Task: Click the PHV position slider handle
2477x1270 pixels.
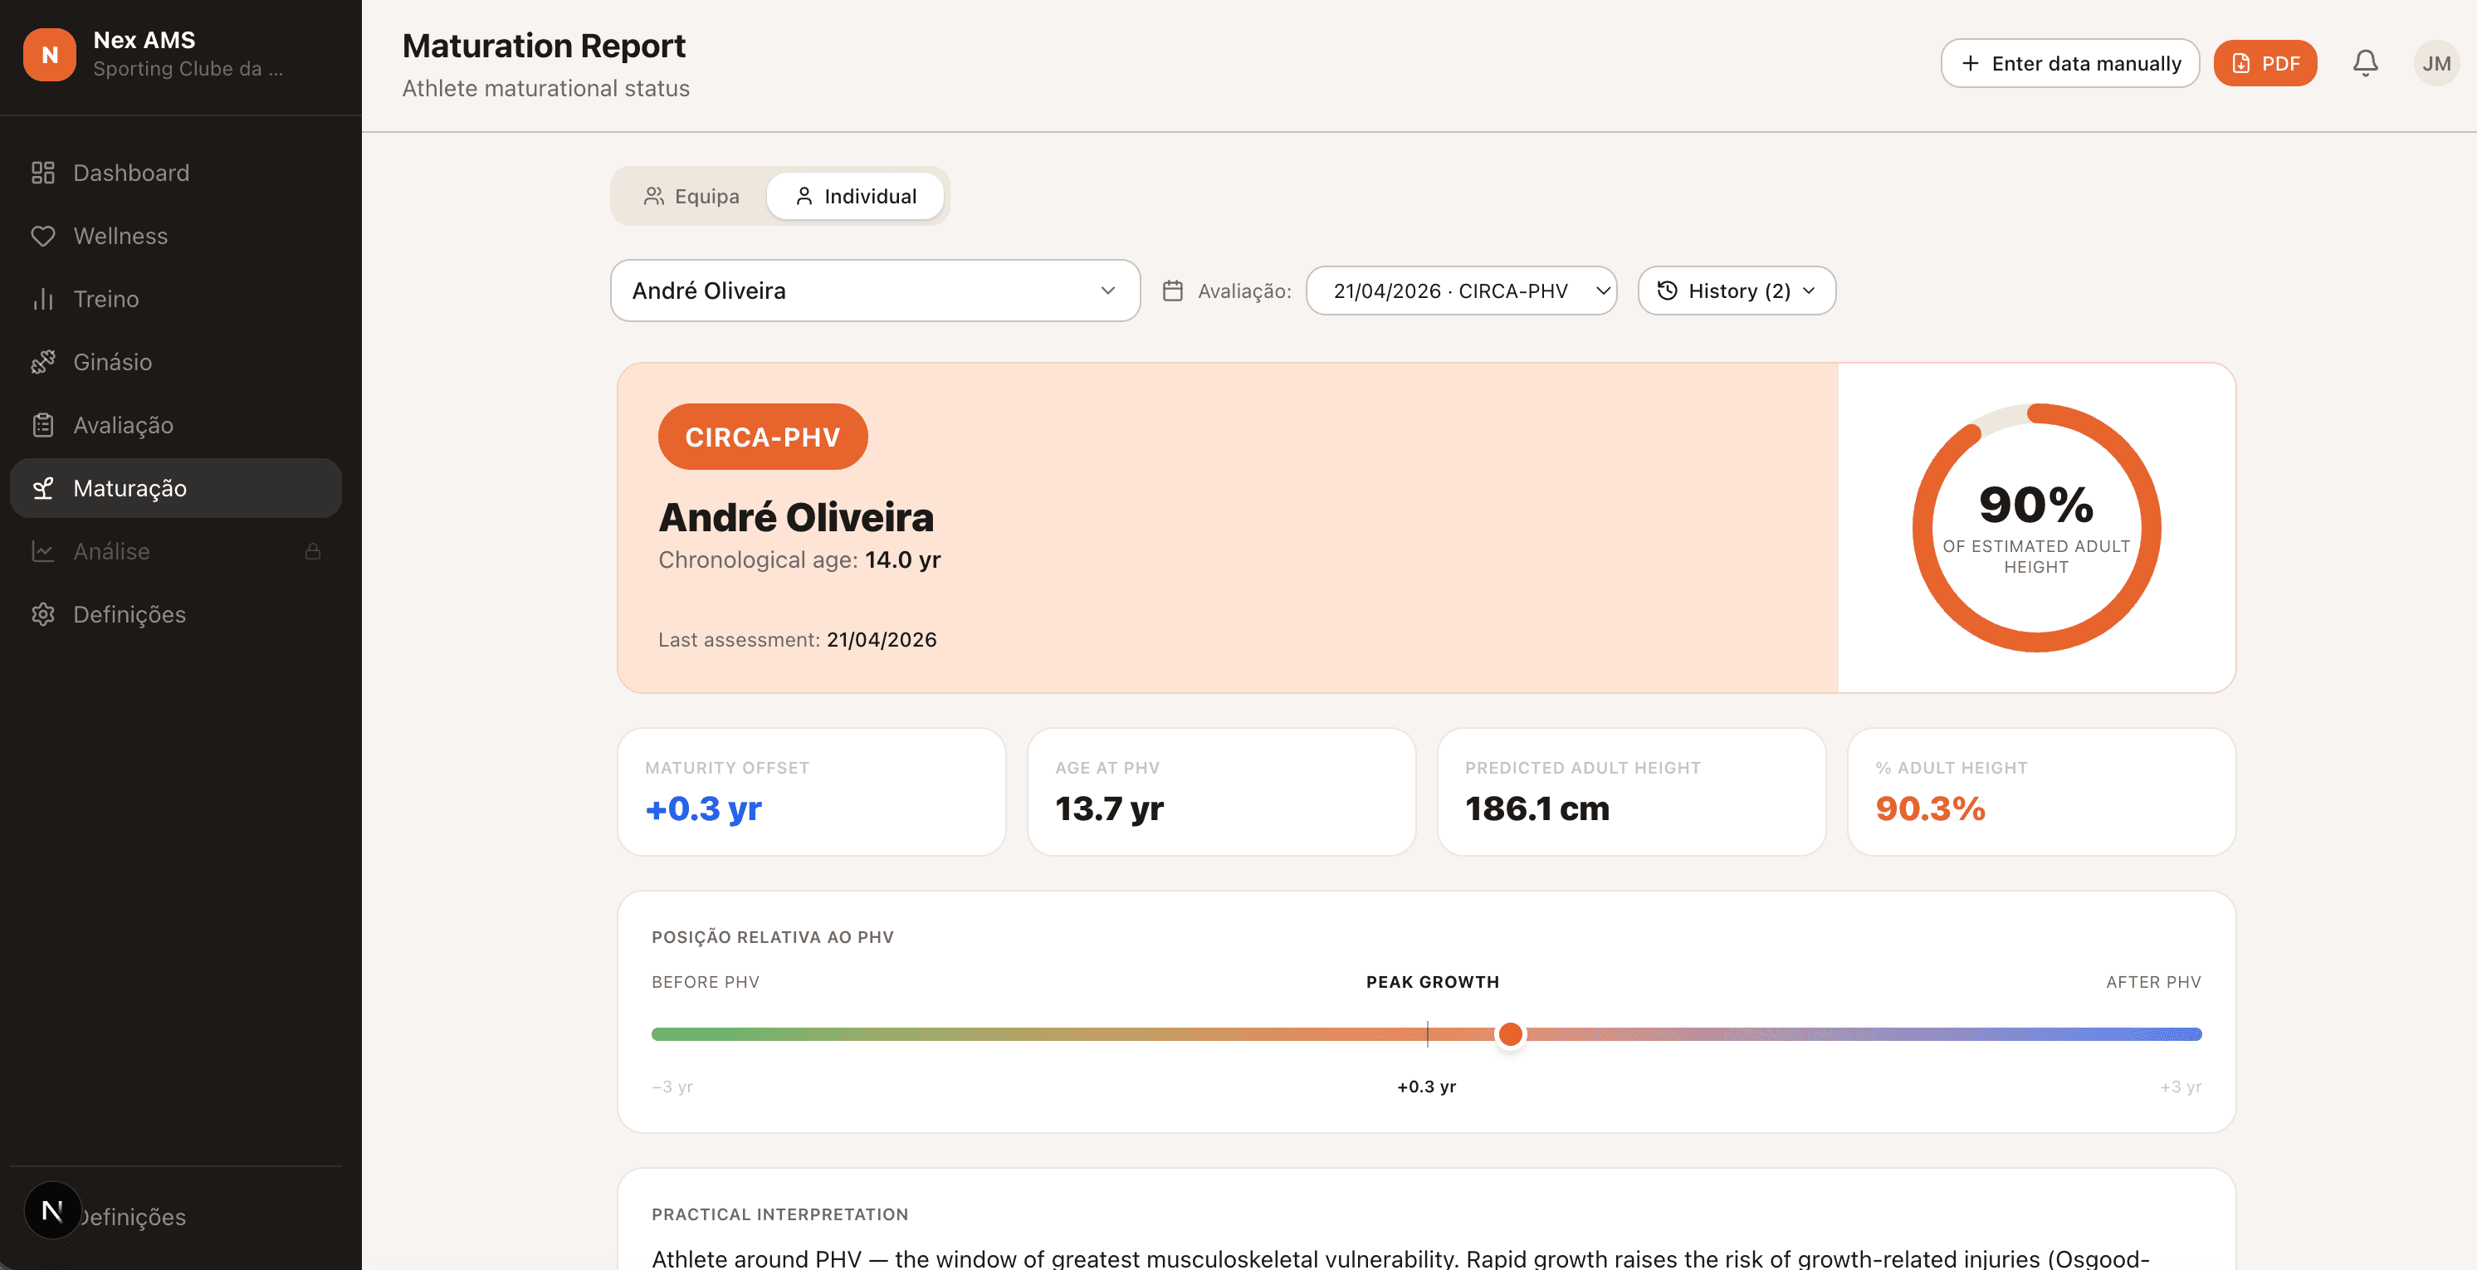Action: (1510, 1034)
